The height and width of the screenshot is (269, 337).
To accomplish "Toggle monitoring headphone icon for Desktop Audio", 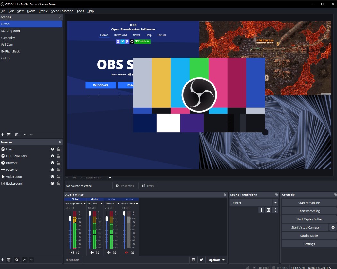I will click(x=78, y=253).
